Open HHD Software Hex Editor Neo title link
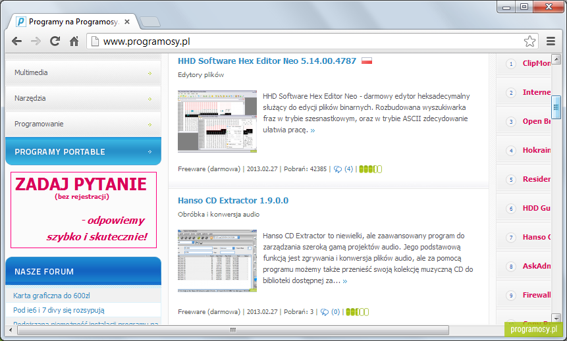567x341 pixels. coord(267,61)
